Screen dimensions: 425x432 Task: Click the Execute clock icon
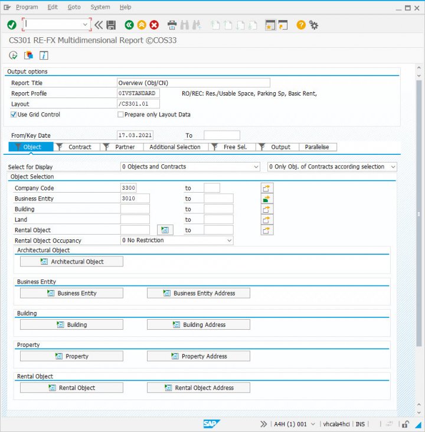click(x=14, y=56)
